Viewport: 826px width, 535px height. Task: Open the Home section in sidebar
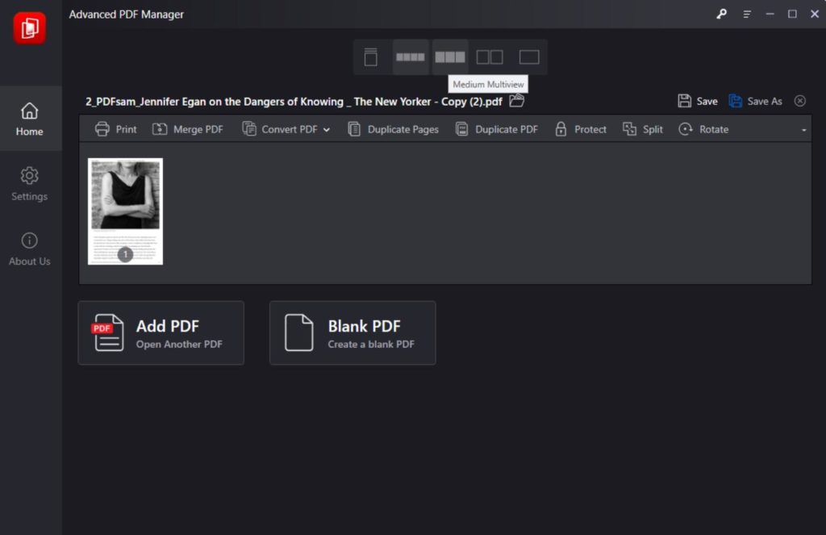[x=30, y=119]
